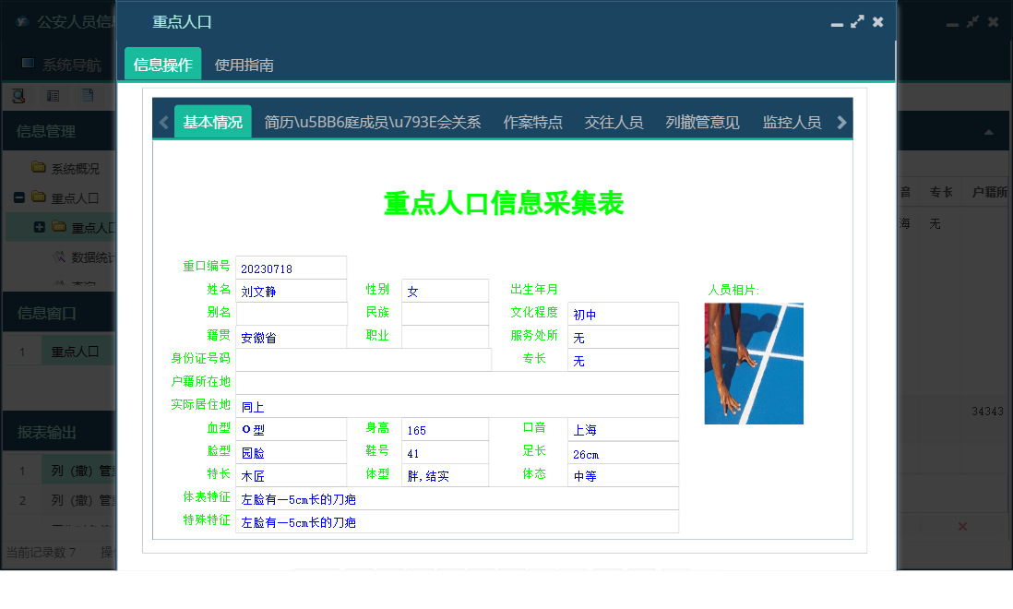The height and width of the screenshot is (609, 1013).
Task: Click the table view icon in the toolbar
Action: (53, 95)
